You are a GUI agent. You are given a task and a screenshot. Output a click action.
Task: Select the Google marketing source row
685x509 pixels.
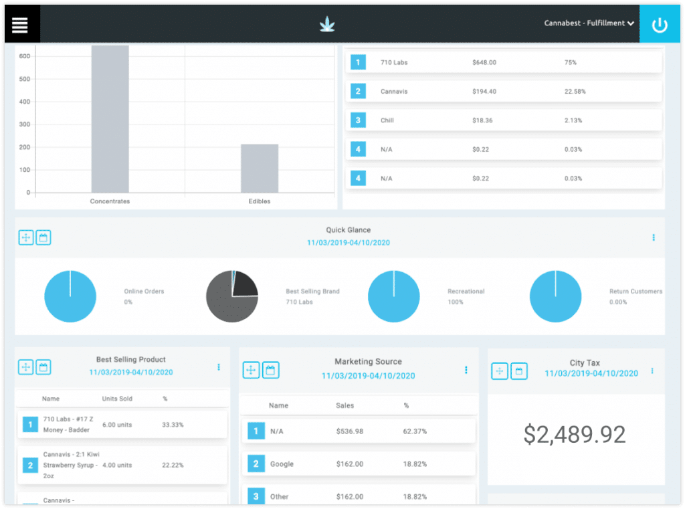358,464
